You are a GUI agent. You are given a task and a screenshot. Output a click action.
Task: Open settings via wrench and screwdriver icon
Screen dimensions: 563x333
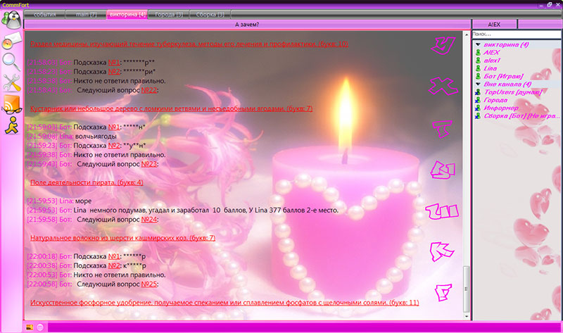click(11, 82)
